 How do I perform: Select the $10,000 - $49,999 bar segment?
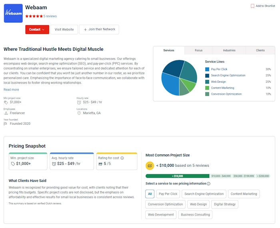tap(221, 176)
